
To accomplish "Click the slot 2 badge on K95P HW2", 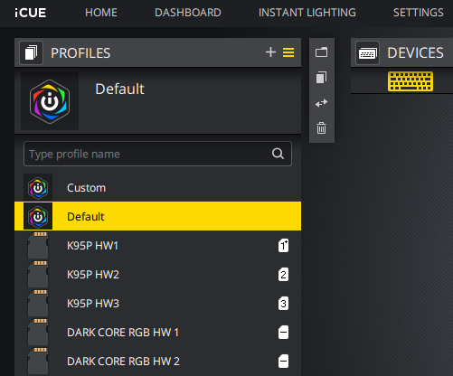I will tap(283, 275).
